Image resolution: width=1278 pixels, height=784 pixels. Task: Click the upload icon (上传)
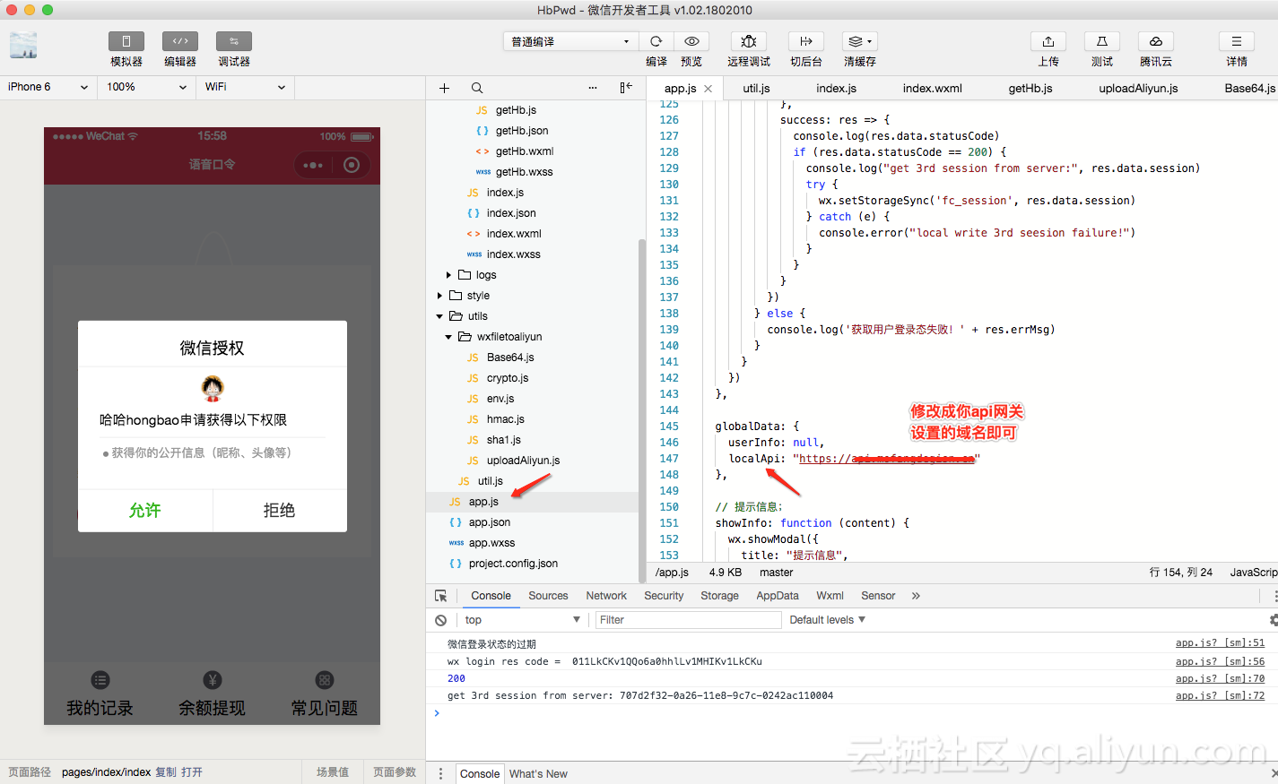point(1048,41)
